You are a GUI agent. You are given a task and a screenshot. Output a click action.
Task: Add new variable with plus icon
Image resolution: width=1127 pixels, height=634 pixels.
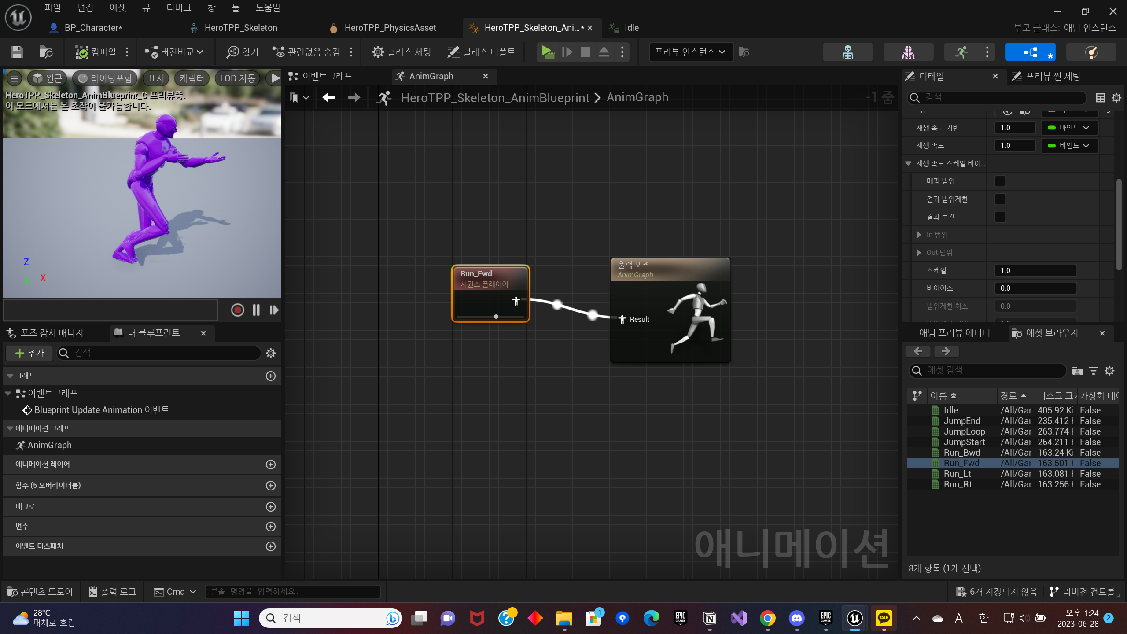[271, 527]
